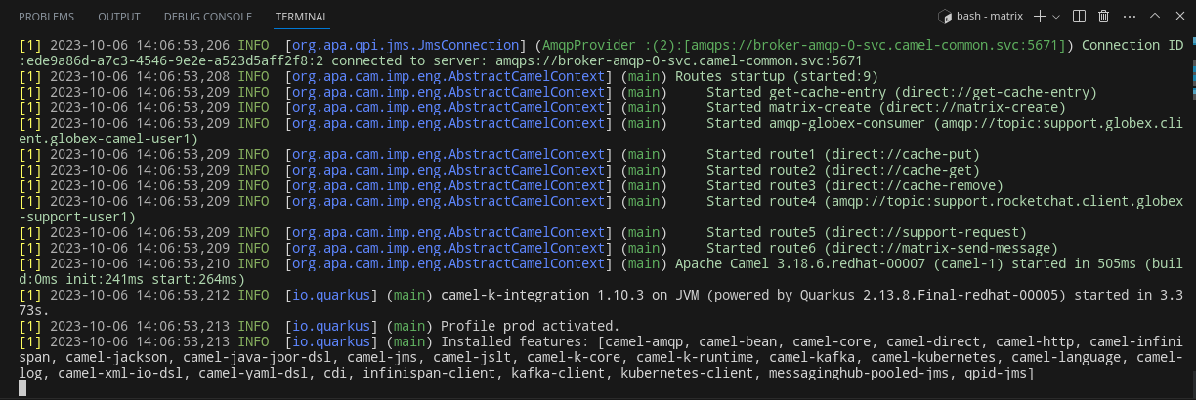Kill terminal using the trash icon

(x=1104, y=17)
